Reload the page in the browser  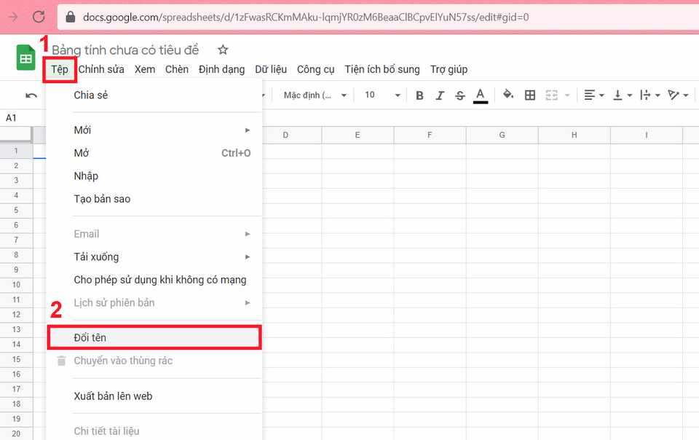(39, 16)
